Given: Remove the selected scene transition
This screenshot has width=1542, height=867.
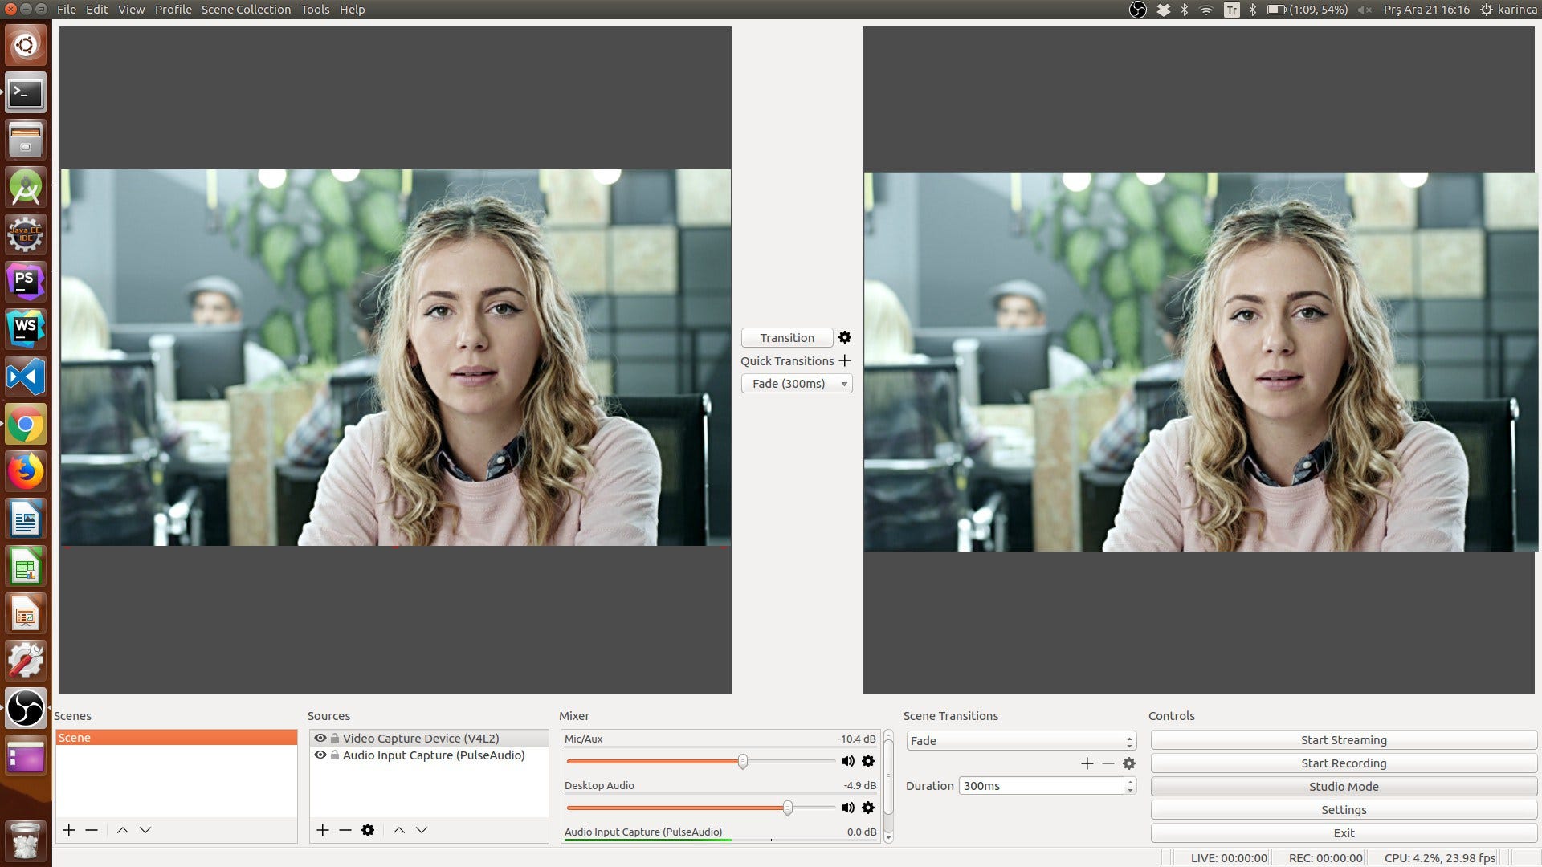Looking at the screenshot, I should [x=1108, y=763].
